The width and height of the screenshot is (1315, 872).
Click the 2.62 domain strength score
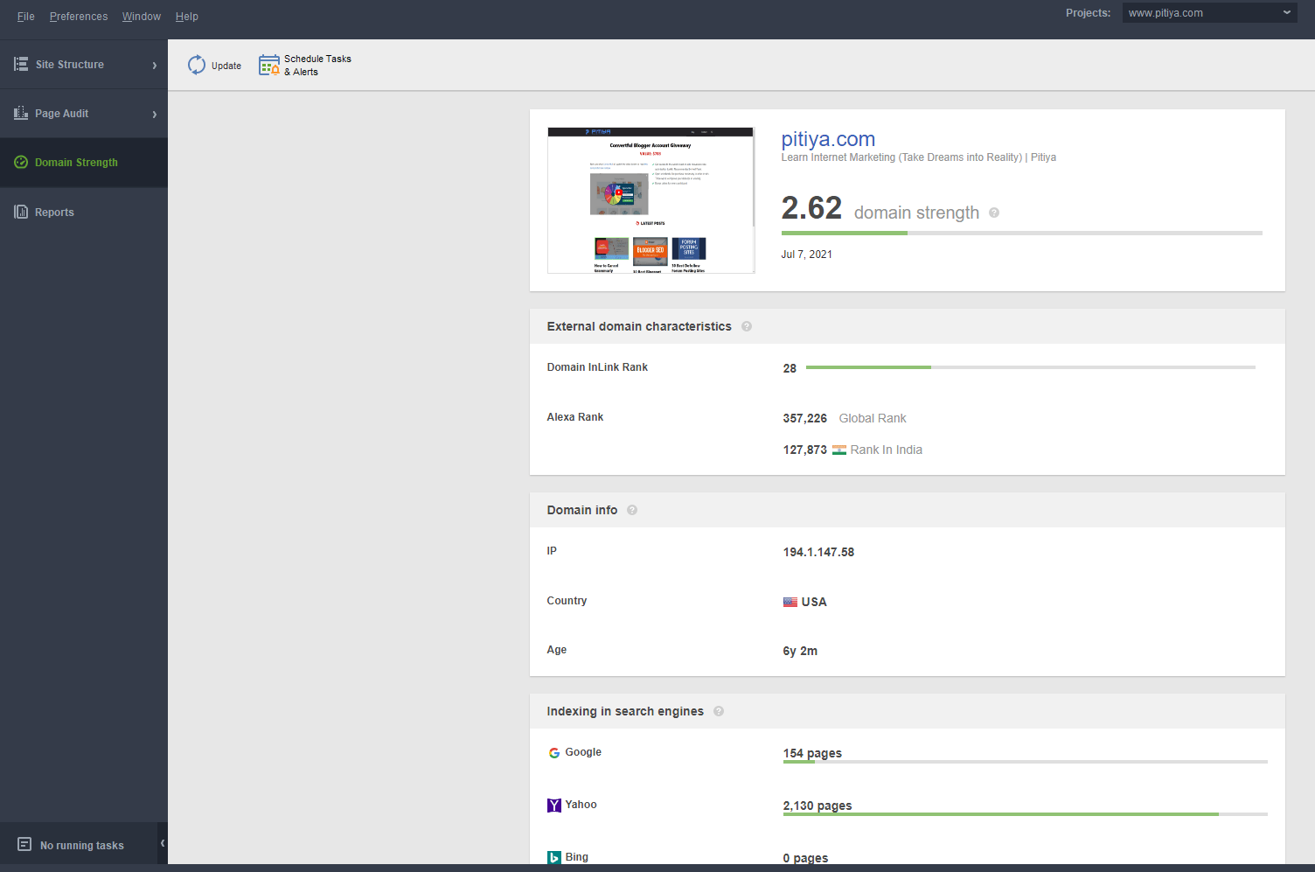click(811, 208)
